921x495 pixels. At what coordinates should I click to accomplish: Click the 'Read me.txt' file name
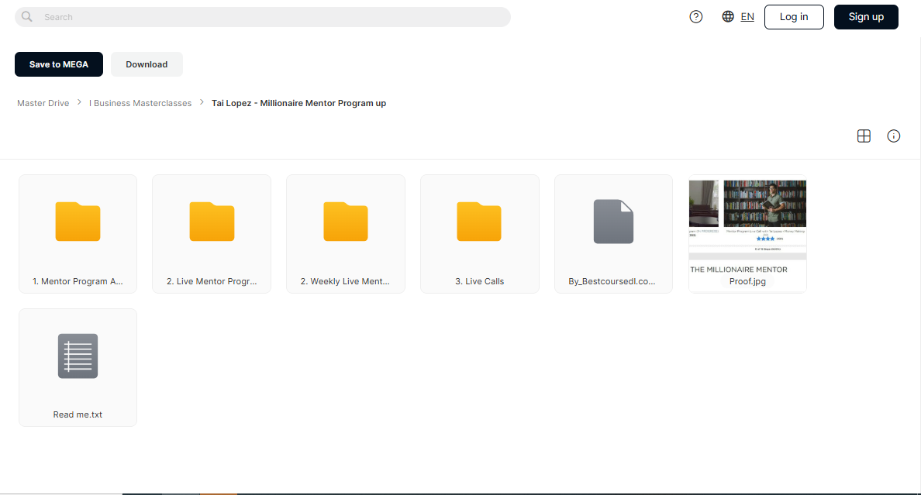pos(78,414)
